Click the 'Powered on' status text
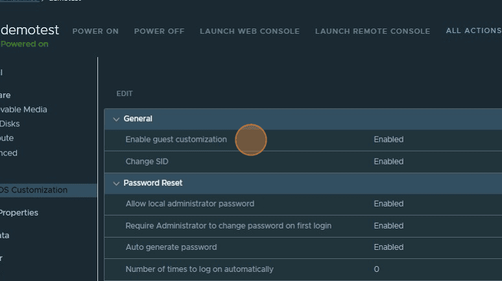This screenshot has width=502, height=281. pyautogui.click(x=25, y=44)
